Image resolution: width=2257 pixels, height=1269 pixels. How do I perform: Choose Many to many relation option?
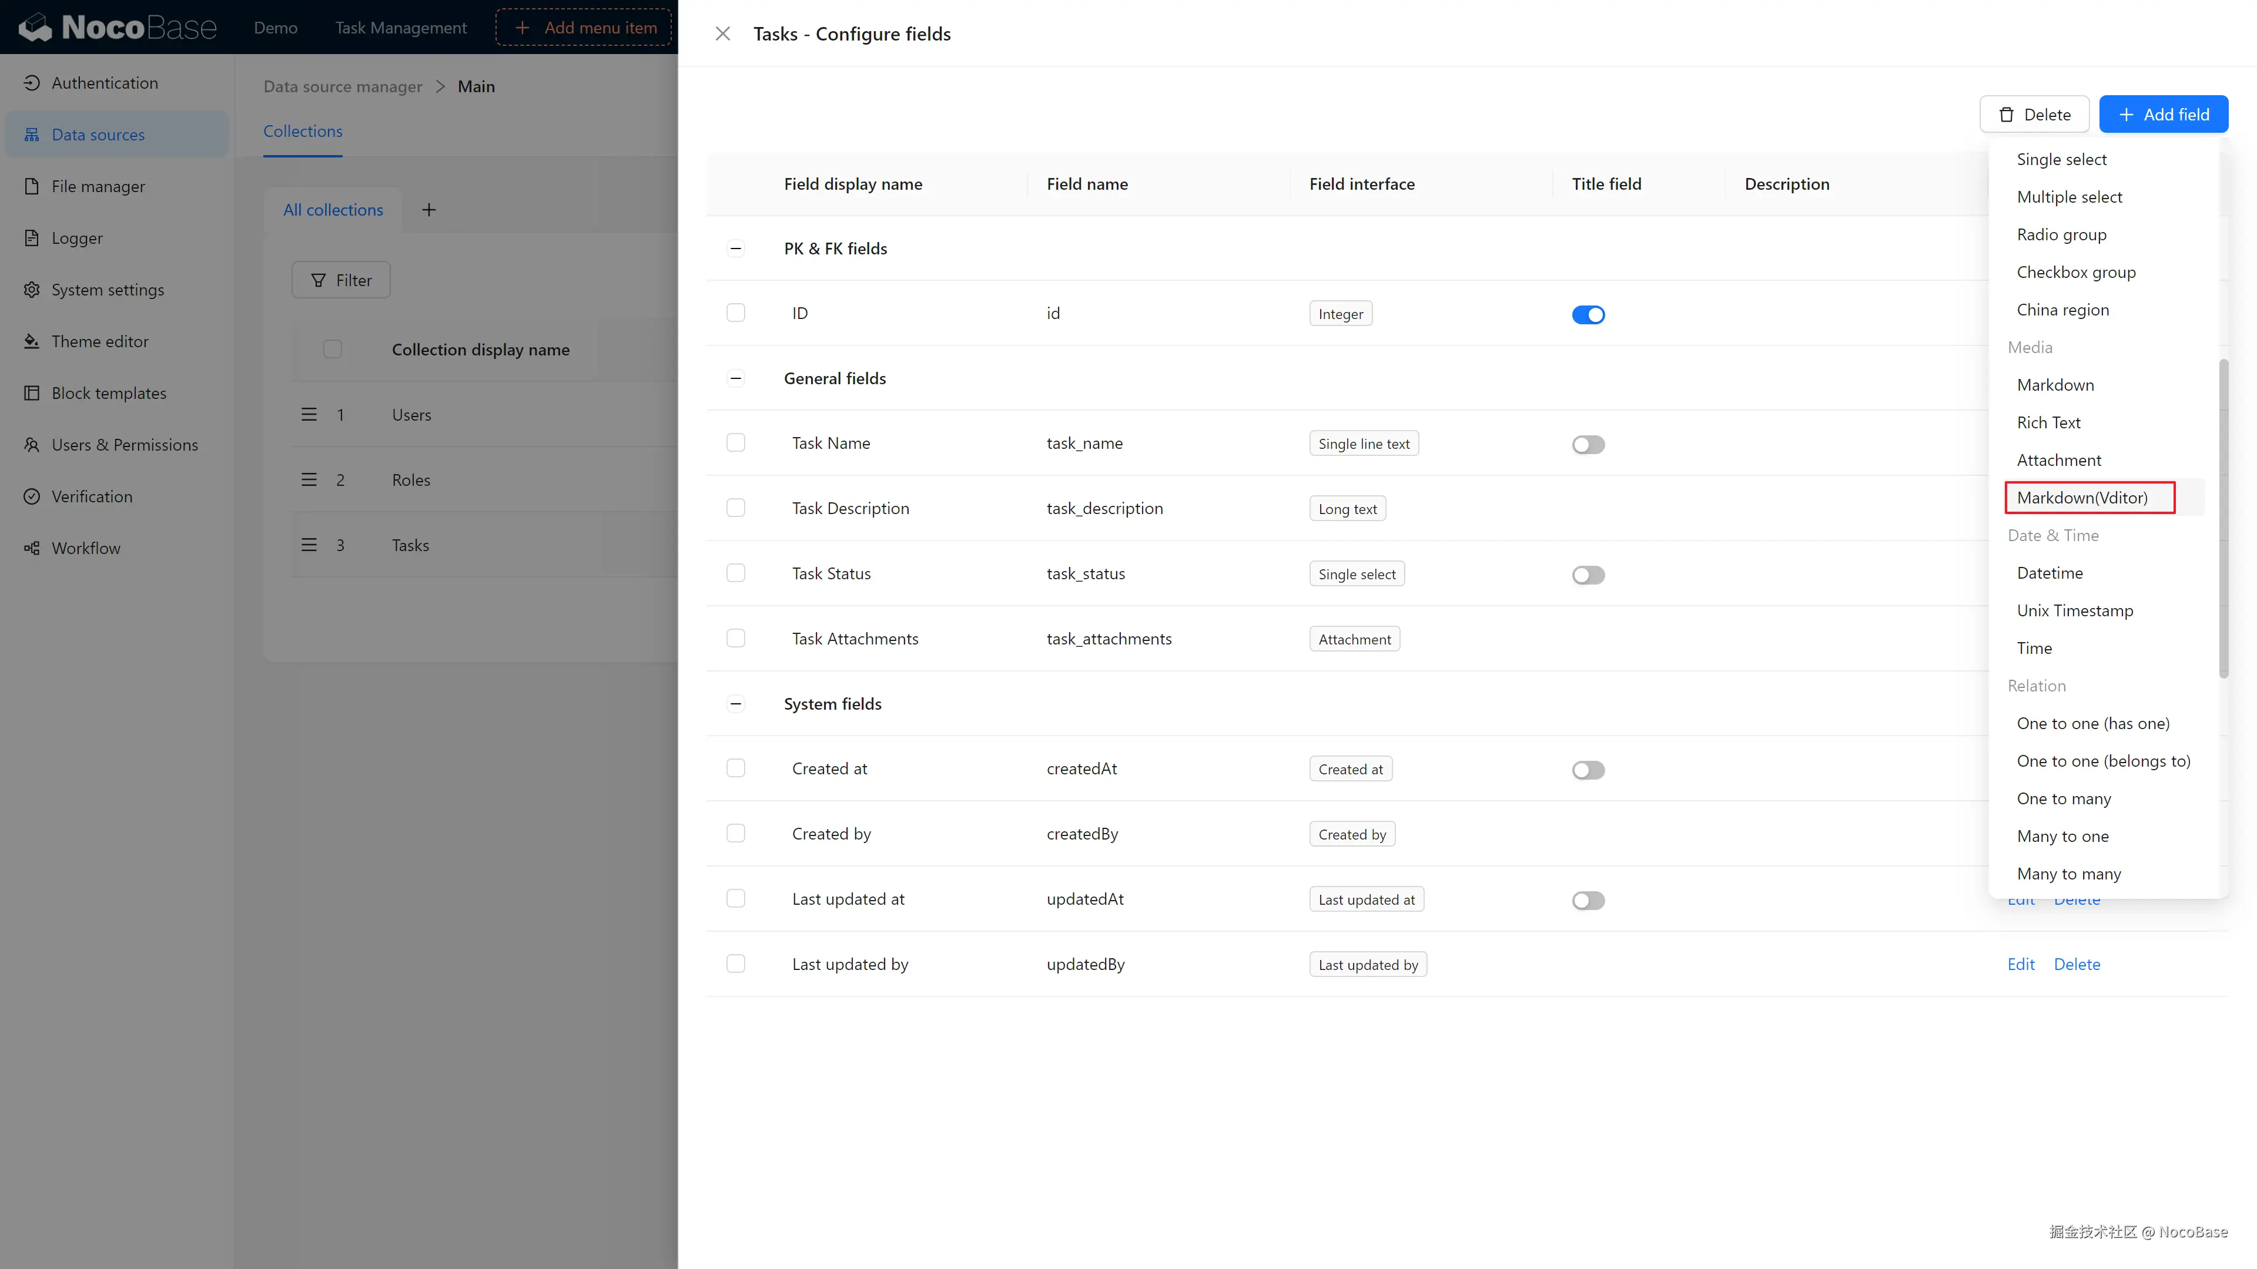pyautogui.click(x=2069, y=873)
